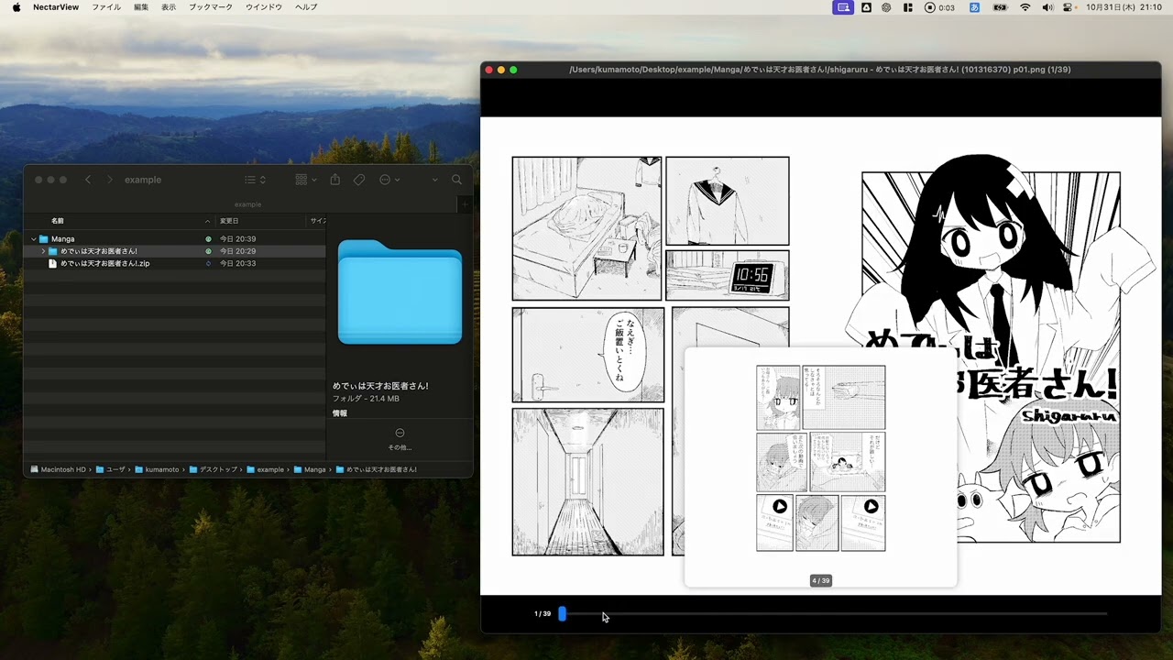
Task: Open the ウインドウ menu
Action: 264,7
